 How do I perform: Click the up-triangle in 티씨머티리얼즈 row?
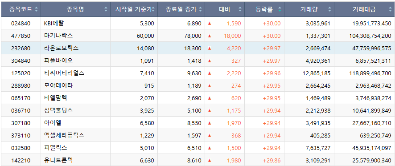click(210, 73)
